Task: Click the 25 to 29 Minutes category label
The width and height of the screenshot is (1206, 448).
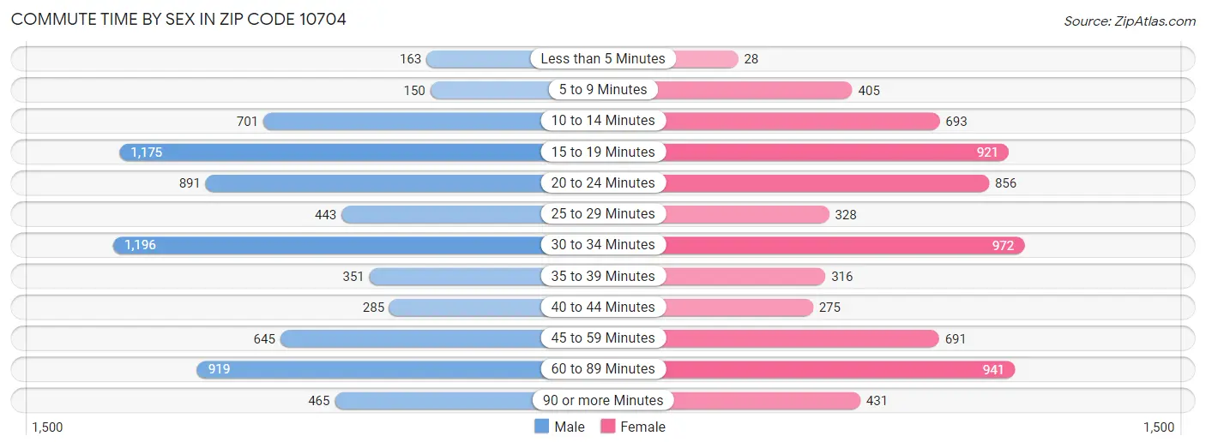Action: click(603, 214)
